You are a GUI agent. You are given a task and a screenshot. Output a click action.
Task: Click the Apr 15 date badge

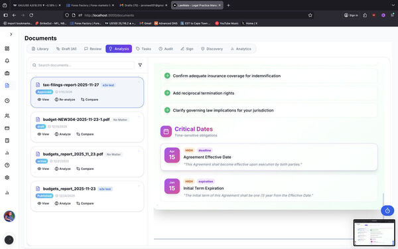pyautogui.click(x=172, y=155)
